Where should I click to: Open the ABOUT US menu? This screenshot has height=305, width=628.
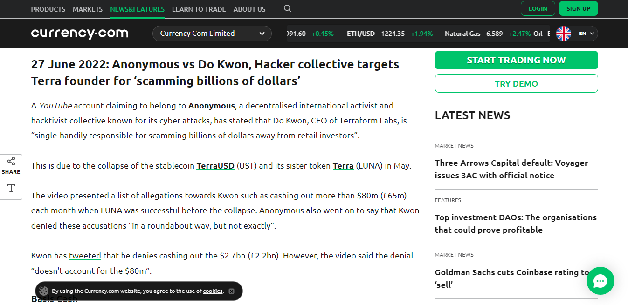(x=249, y=9)
